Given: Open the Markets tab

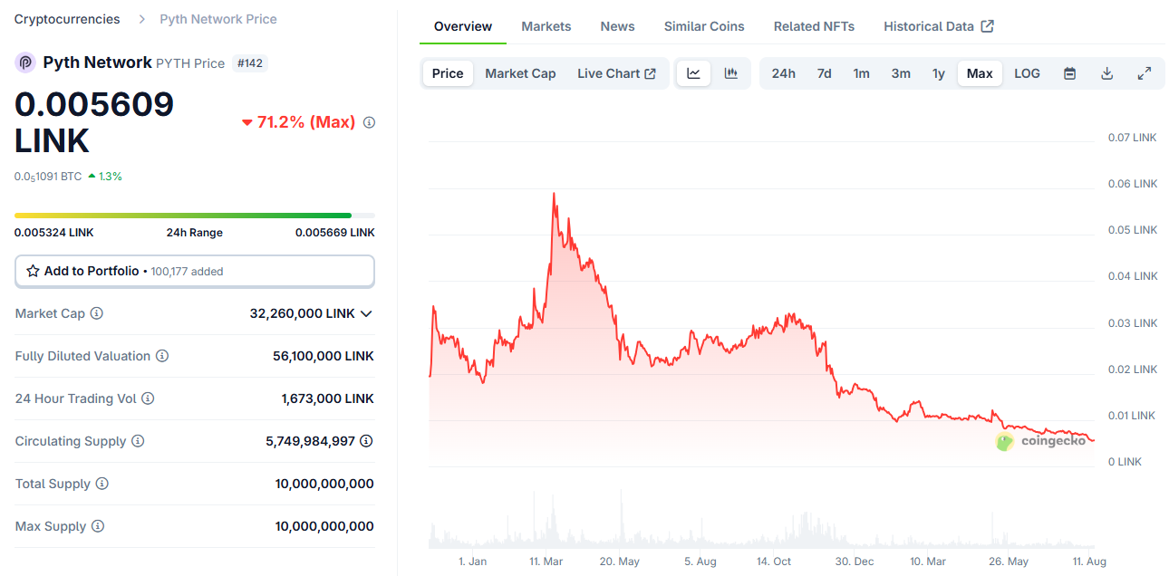Looking at the screenshot, I should 546,26.
